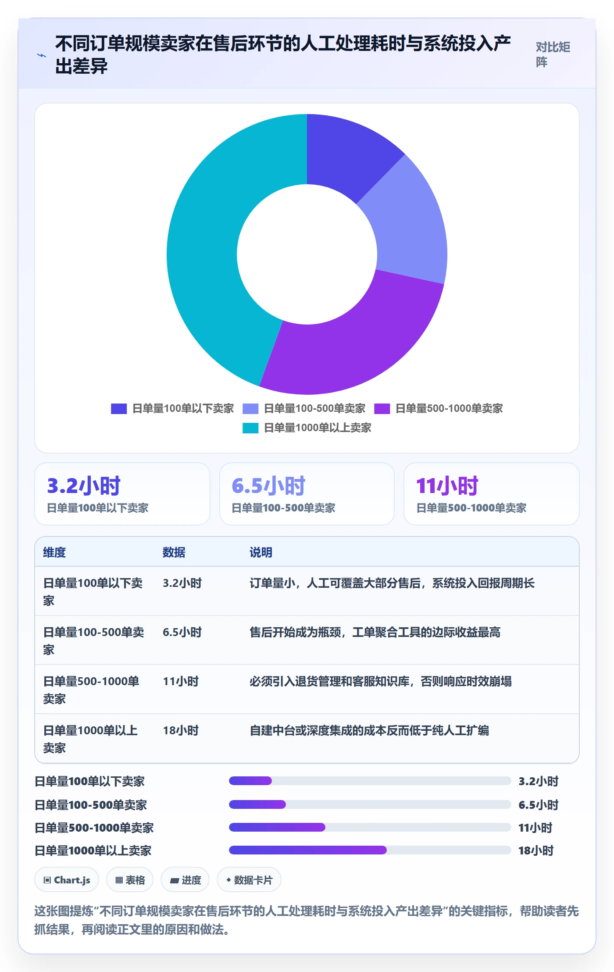The width and height of the screenshot is (614, 972).
Task: Click the 表格 tag
Action: 130,879
